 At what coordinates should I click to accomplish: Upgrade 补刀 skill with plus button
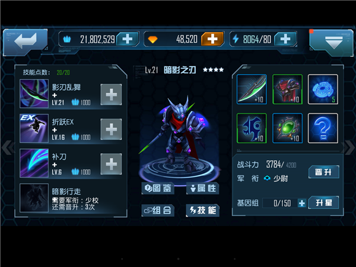click(x=111, y=164)
